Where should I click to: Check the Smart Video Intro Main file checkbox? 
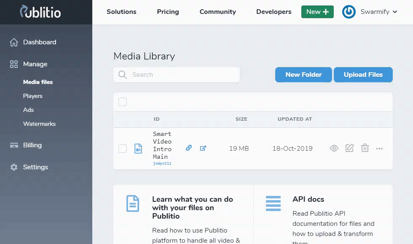point(123,149)
